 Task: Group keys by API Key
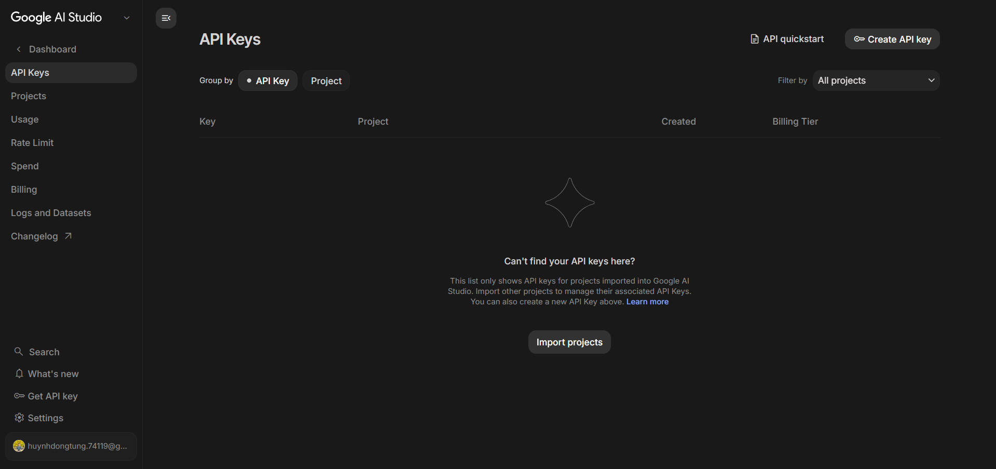tap(268, 81)
